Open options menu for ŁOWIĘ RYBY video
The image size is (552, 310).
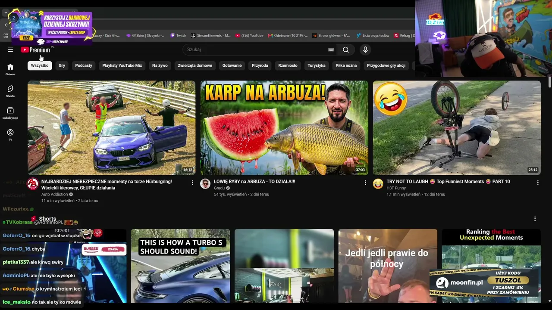[365, 183]
